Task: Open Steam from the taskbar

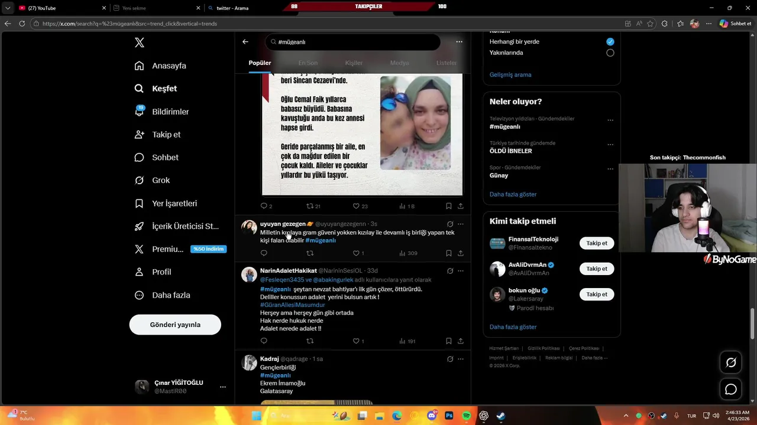Action: [500, 416]
